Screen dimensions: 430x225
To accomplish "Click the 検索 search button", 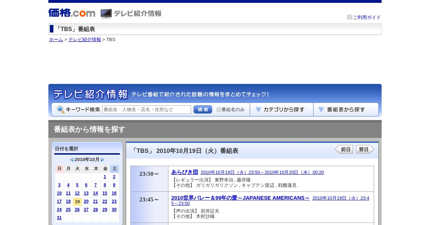I will (x=203, y=110).
